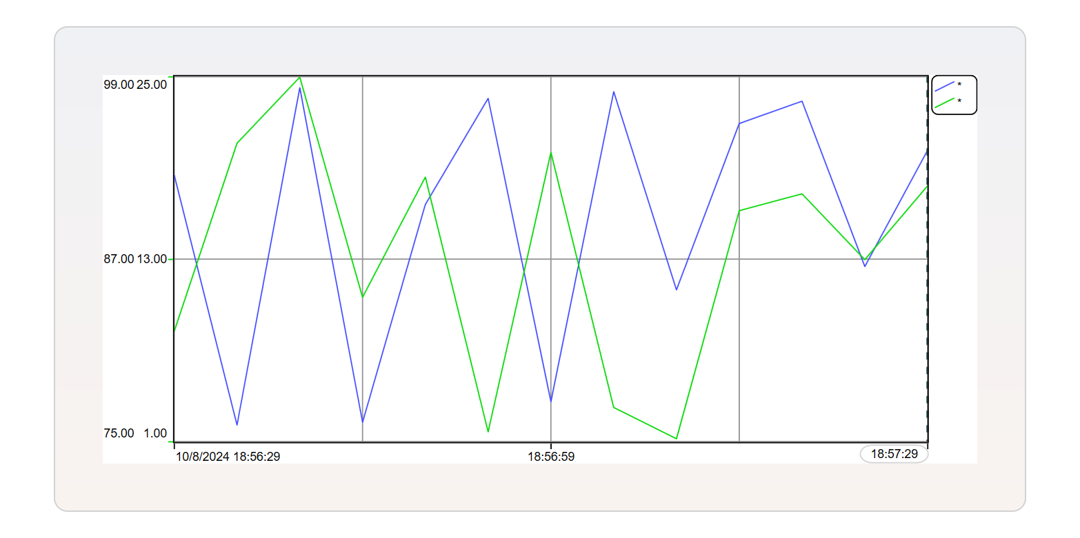Image resolution: width=1080 pixels, height=538 pixels.
Task: Click where the 87.00 gridline crosses 18:56:59 gridline
Action: 551,259
